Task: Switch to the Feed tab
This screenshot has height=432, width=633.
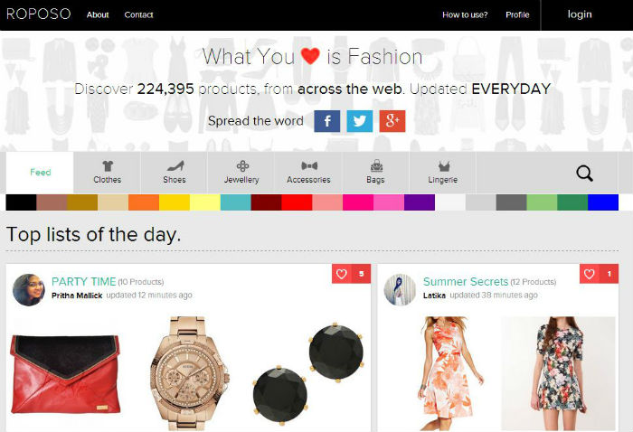Action: [40, 173]
